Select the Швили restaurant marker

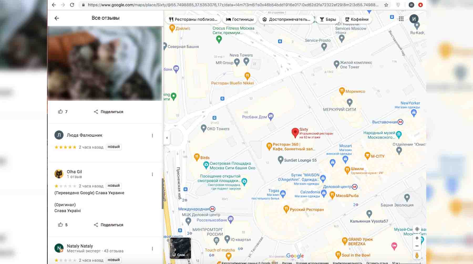click(x=347, y=170)
